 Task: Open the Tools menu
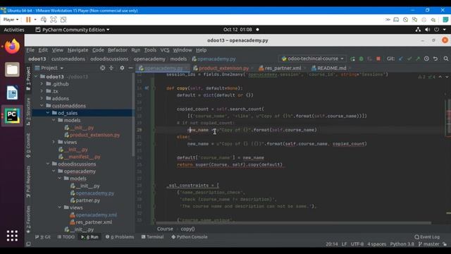150,50
